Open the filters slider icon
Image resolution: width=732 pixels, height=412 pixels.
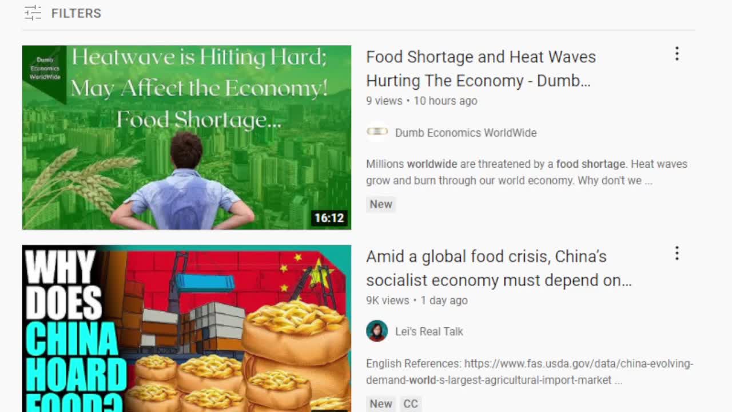tap(33, 13)
